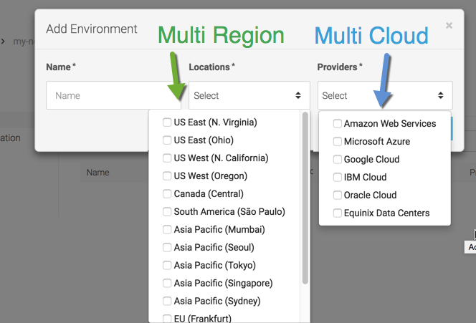Tick Asia Pacific (Mumbai) checkbox
Viewport: 476px width, 323px height.
pos(167,230)
